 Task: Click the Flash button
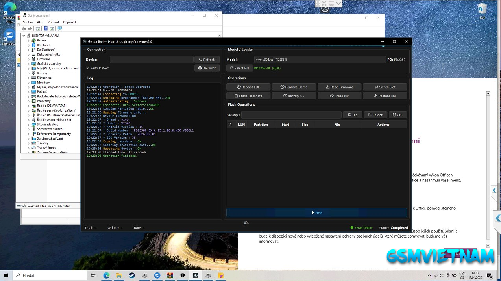(x=316, y=213)
